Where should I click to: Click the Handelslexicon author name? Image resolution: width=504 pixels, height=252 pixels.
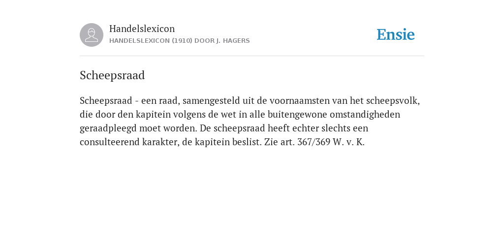click(x=142, y=29)
